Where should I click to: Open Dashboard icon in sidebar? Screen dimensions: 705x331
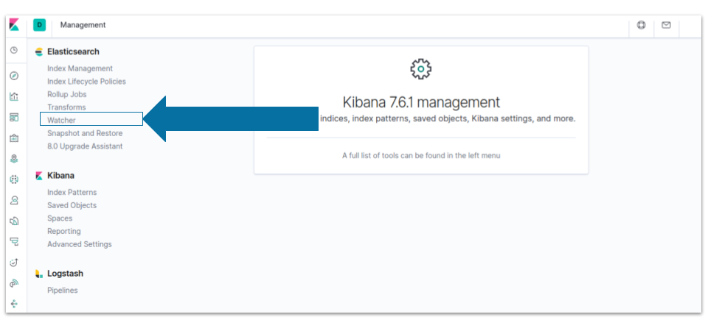[14, 118]
